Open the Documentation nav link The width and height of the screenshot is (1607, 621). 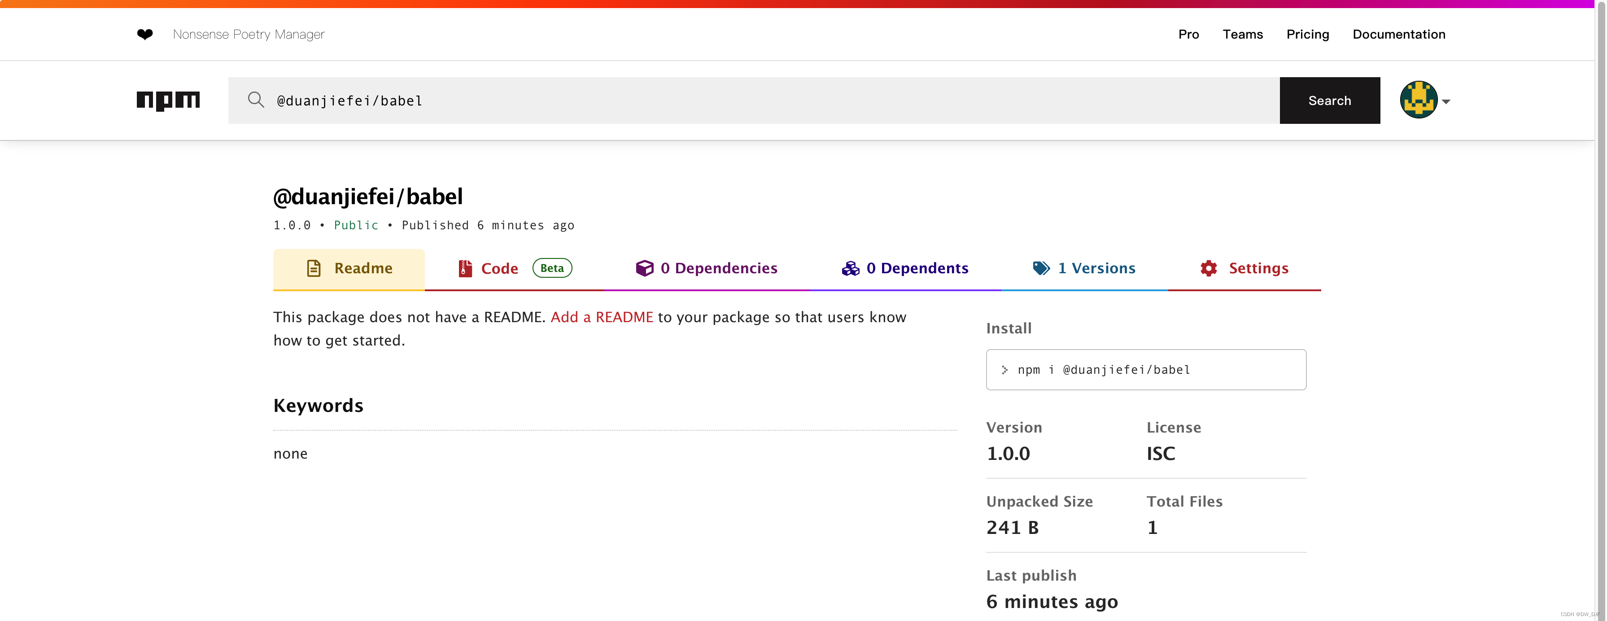[1399, 35]
